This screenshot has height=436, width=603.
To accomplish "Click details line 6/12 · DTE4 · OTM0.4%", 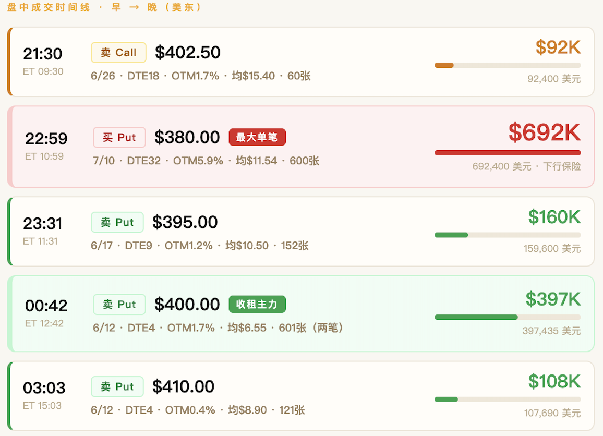I will pyautogui.click(x=198, y=410).
